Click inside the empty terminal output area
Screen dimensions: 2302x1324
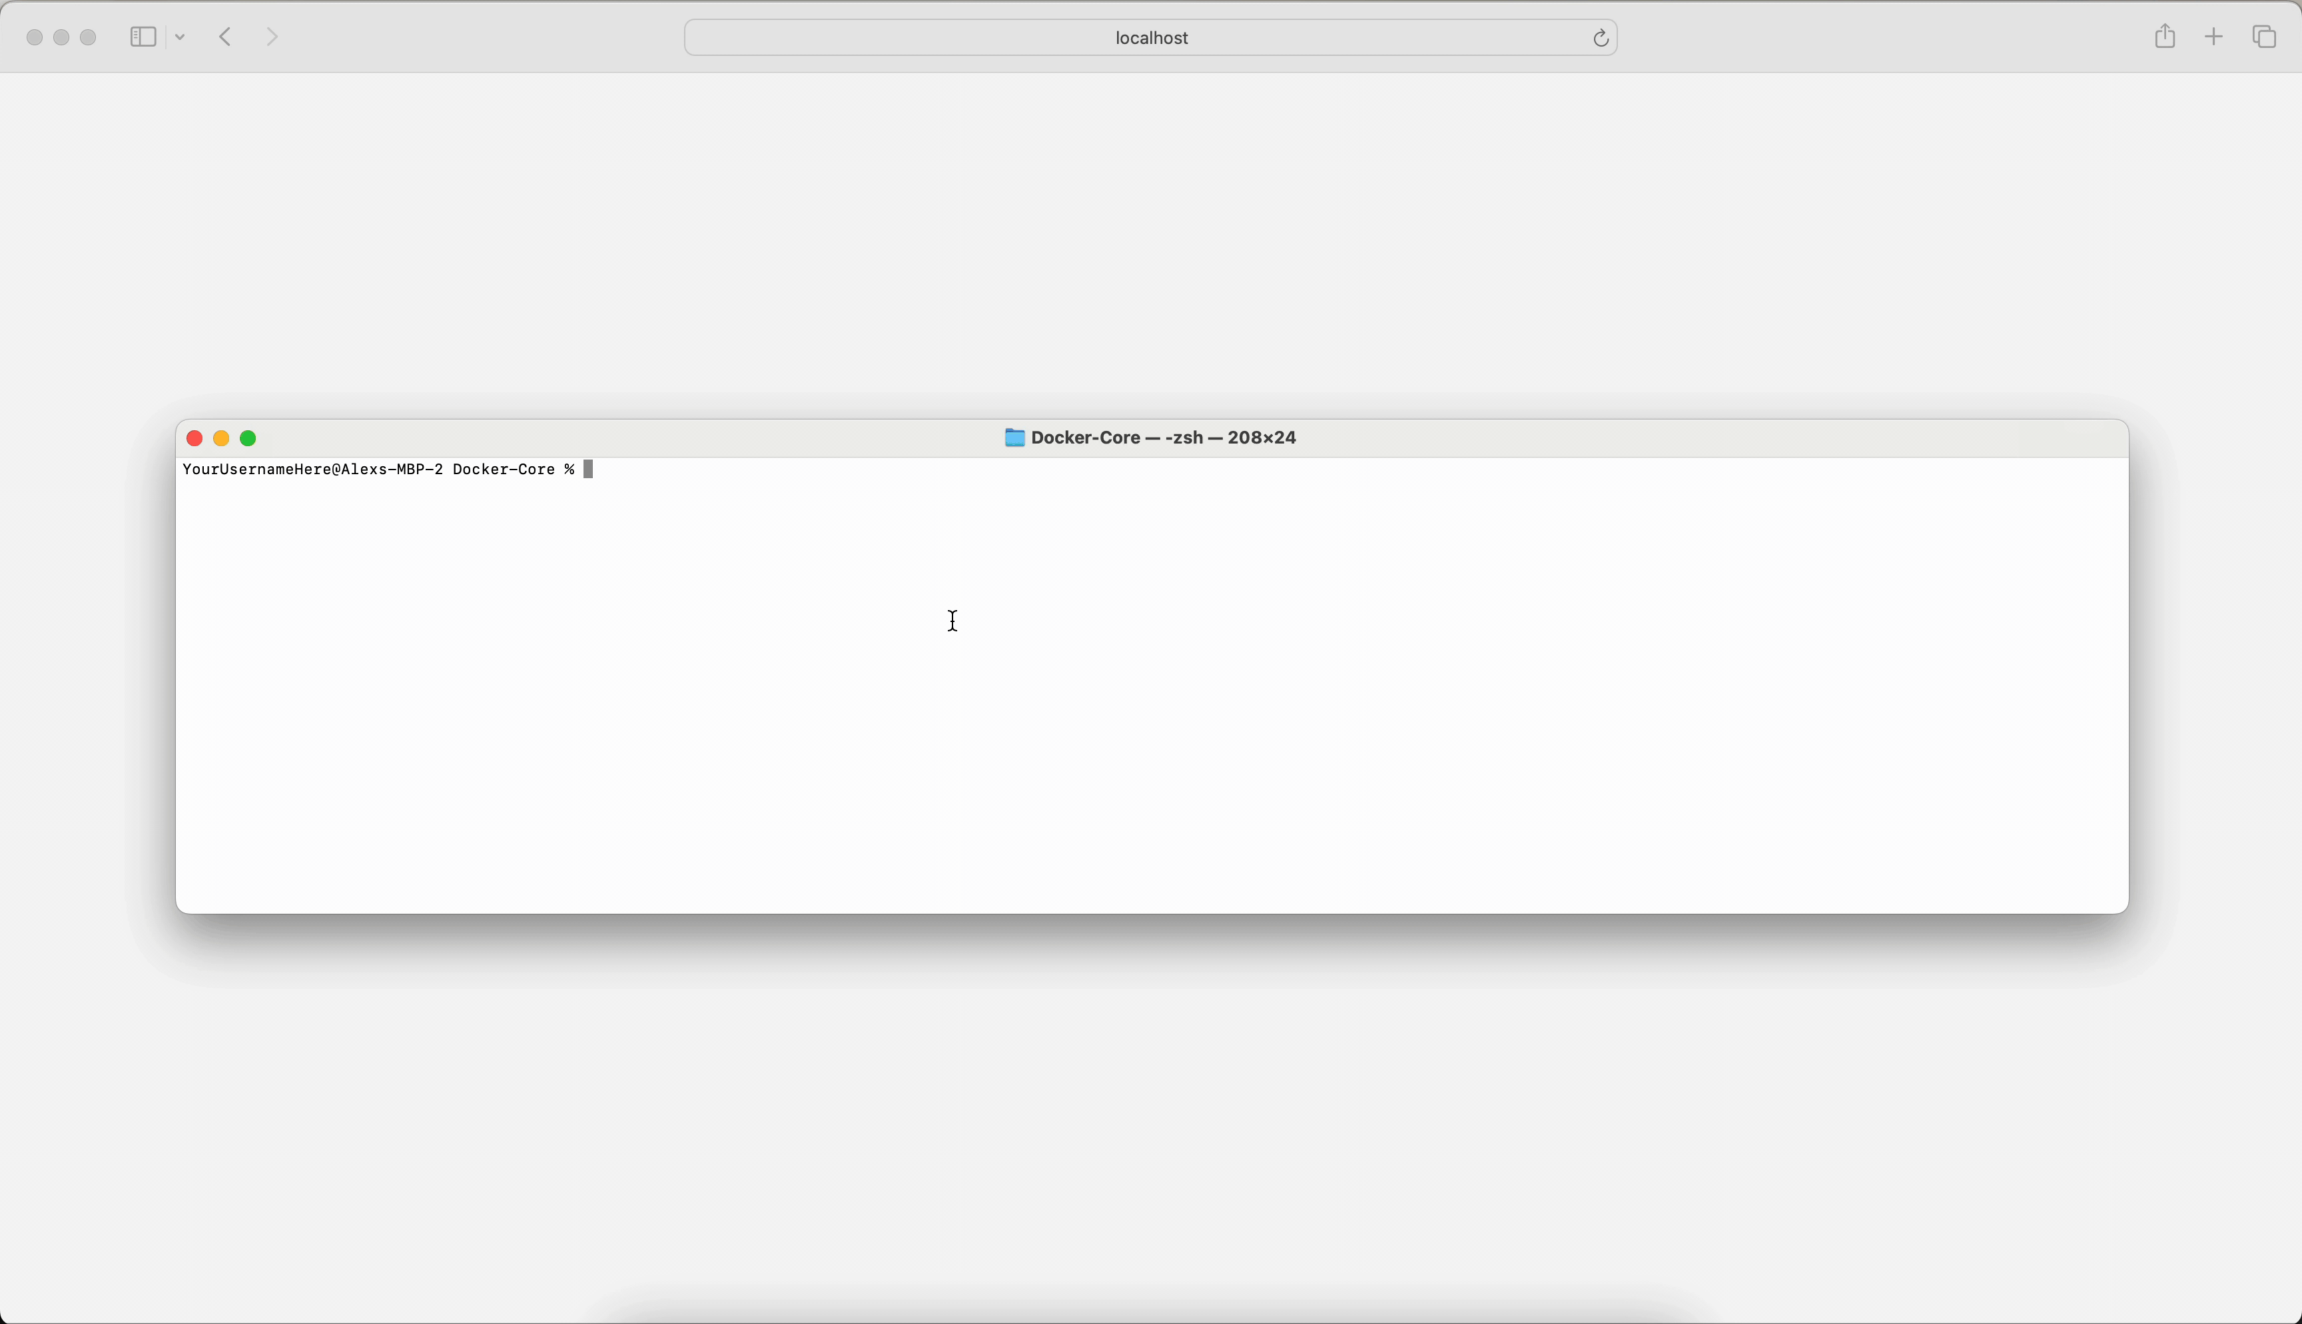pyautogui.click(x=1146, y=691)
